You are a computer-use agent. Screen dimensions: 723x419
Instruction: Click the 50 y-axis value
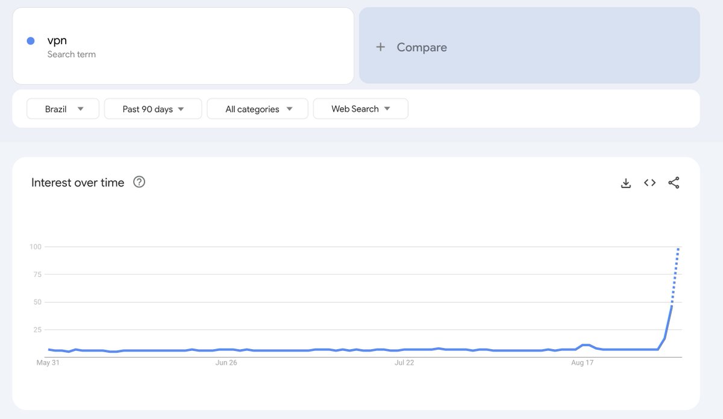[x=37, y=302]
